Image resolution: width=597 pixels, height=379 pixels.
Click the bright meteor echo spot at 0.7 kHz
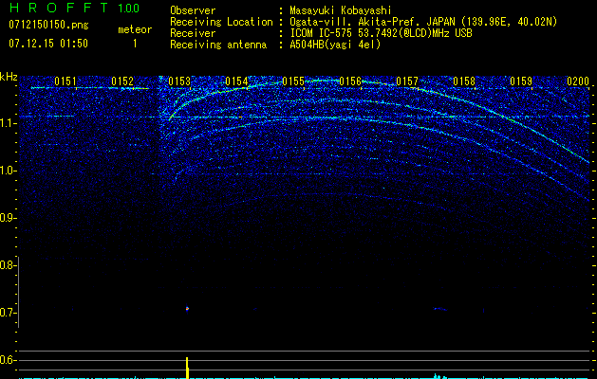click(x=187, y=308)
